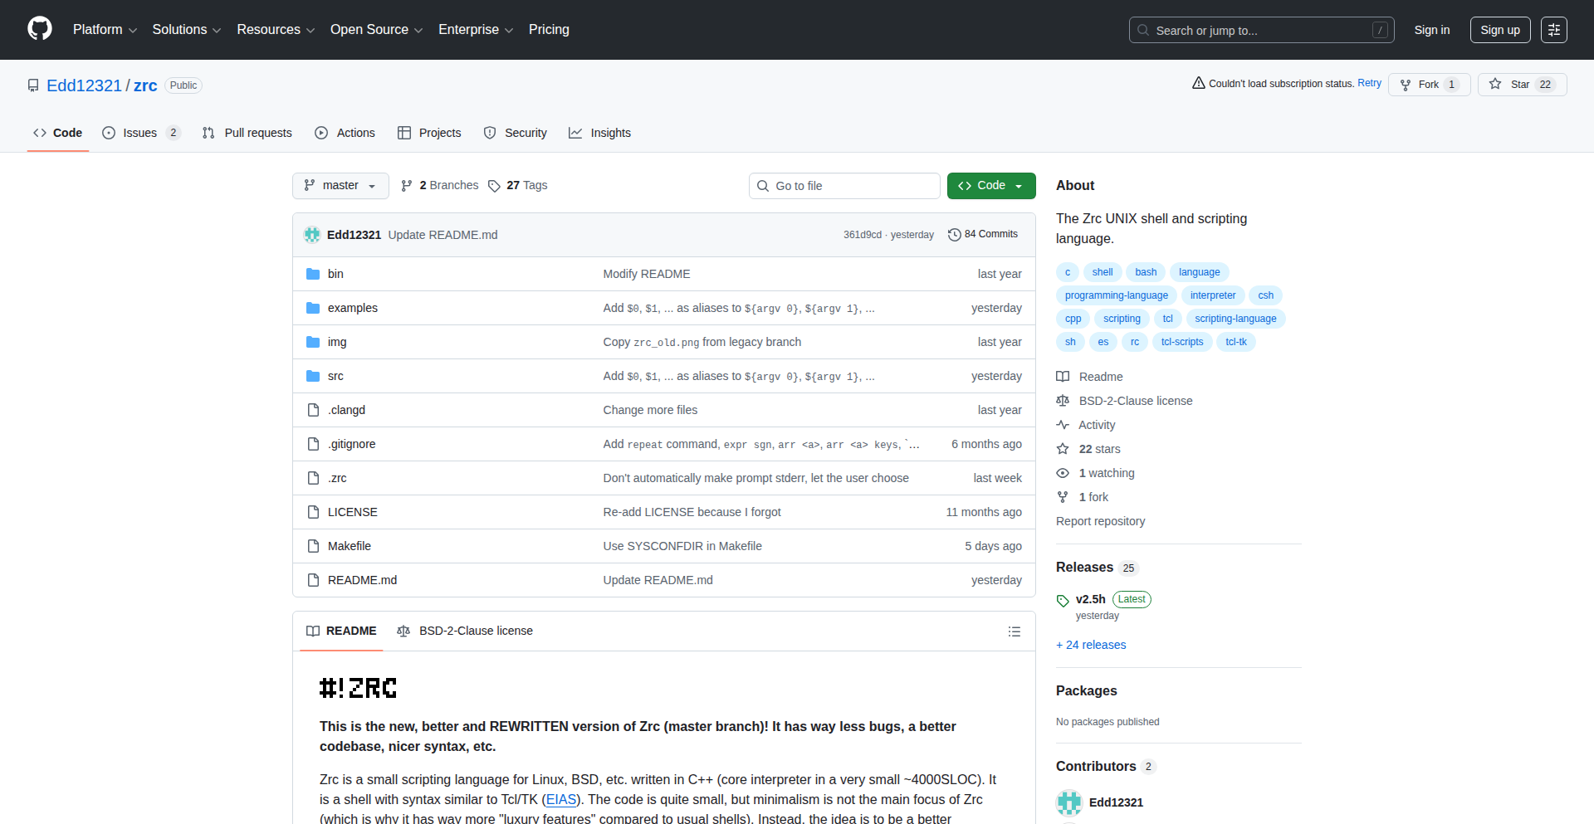Click the tag icon beside v2.5h release
This screenshot has width=1594, height=824.
coord(1063,600)
